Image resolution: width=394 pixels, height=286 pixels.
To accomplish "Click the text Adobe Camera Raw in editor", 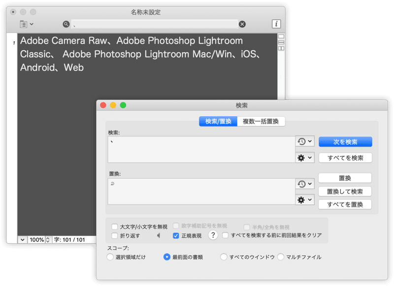I will tap(64, 41).
